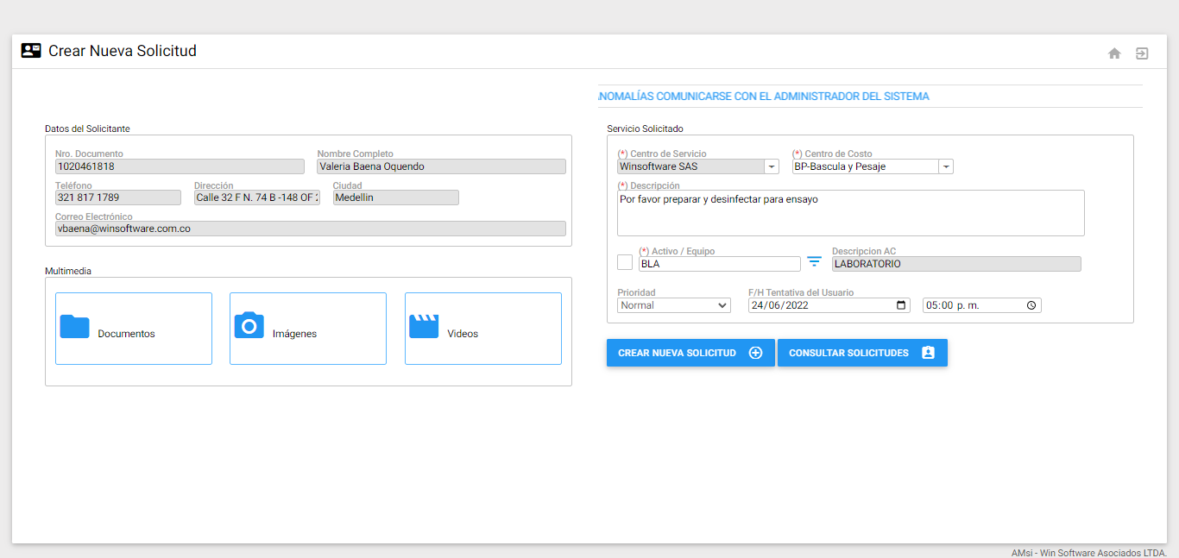Click the Crear Nueva Solicitud page title
Viewport: 1179px width, 558px height.
123,51
